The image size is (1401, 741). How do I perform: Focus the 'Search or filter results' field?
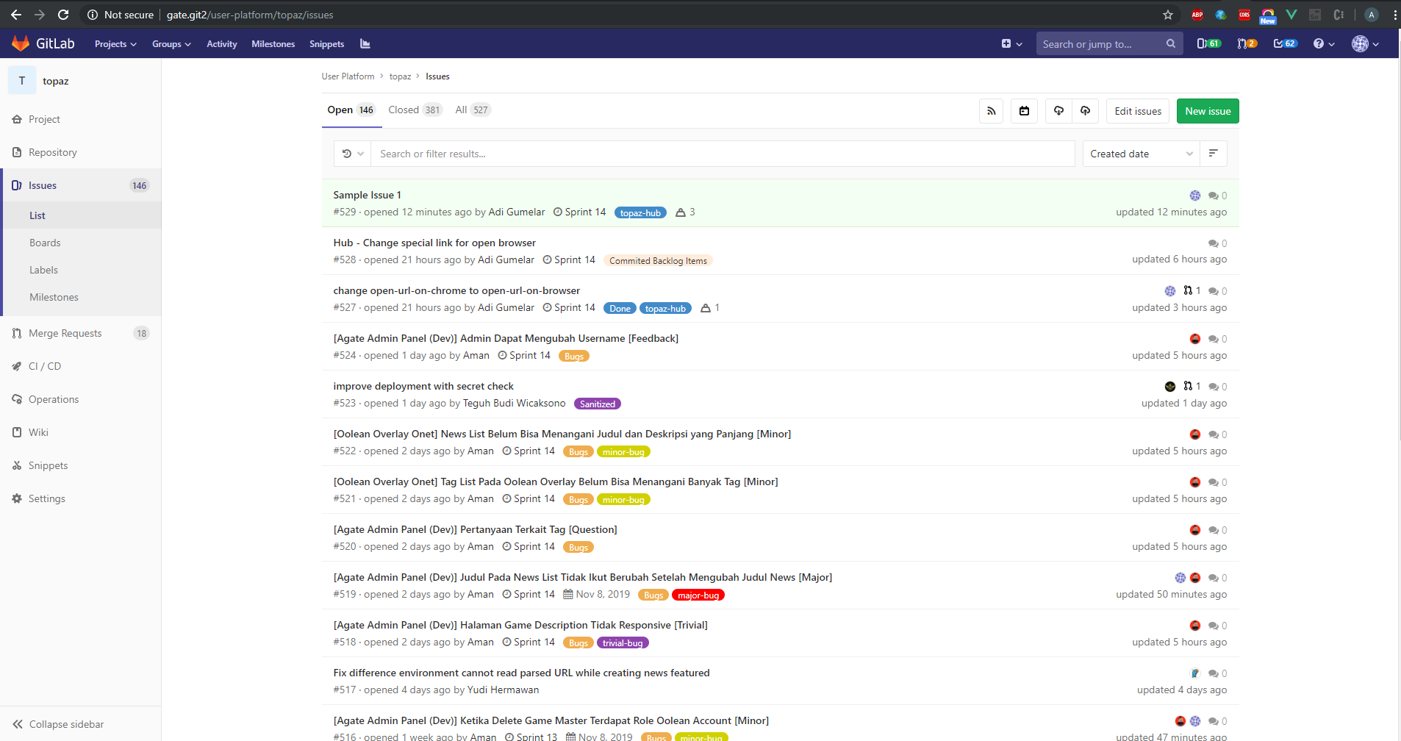point(720,154)
